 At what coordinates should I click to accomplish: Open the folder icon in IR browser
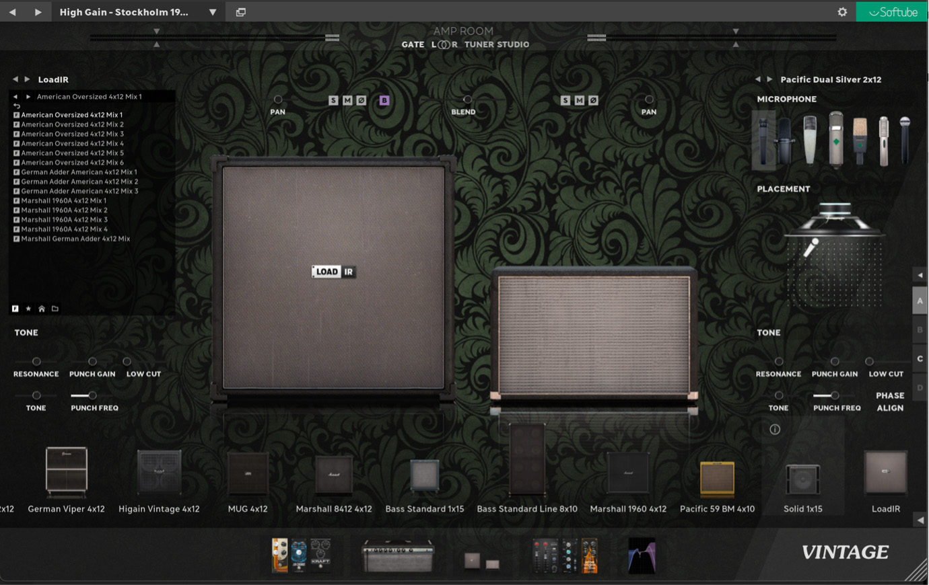[55, 309]
